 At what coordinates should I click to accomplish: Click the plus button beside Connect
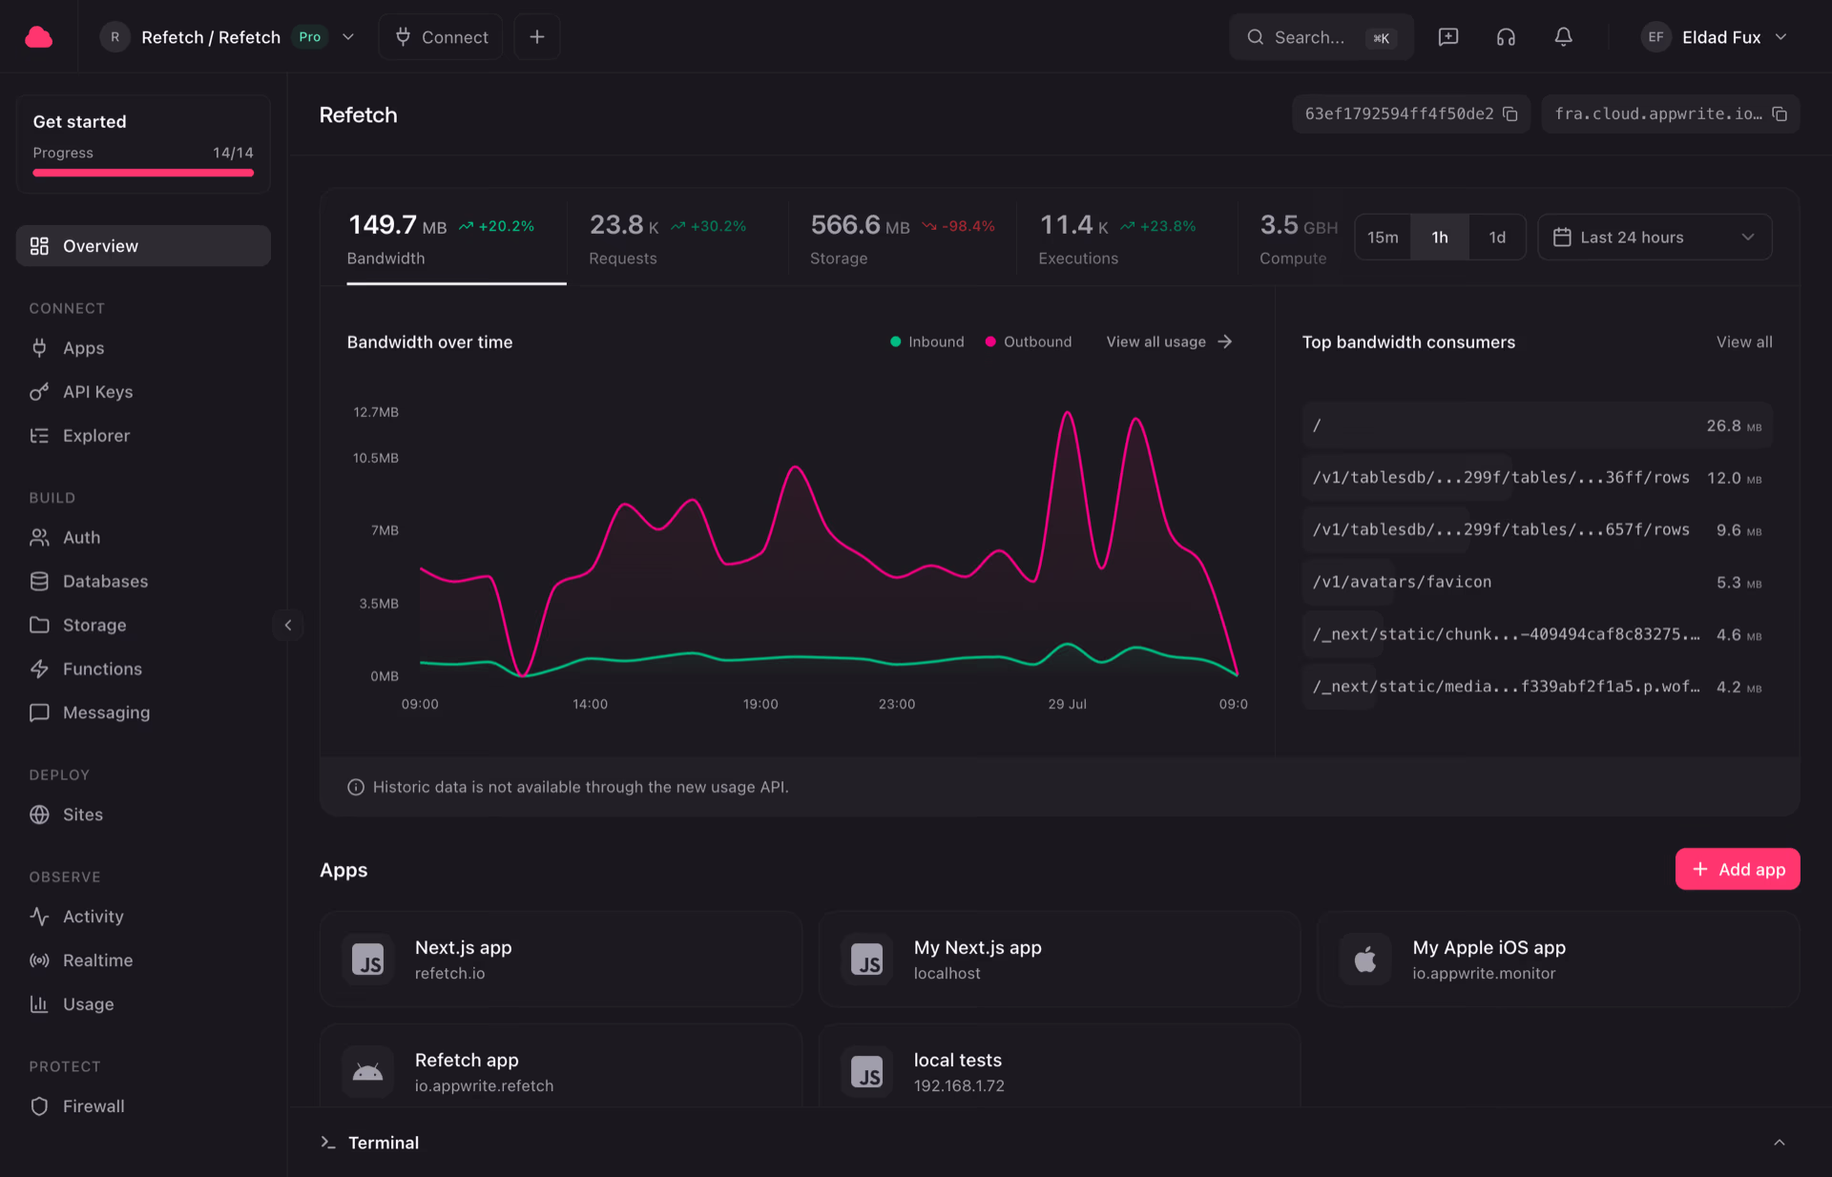[537, 37]
